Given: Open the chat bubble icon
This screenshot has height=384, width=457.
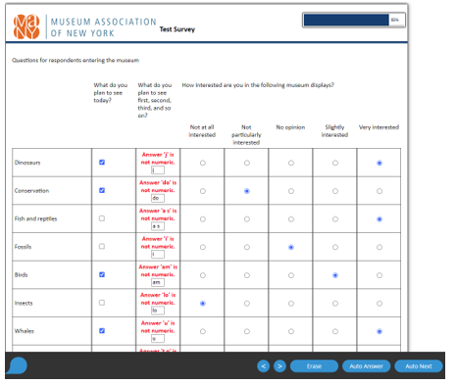Looking at the screenshot, I should pyautogui.click(x=17, y=365).
